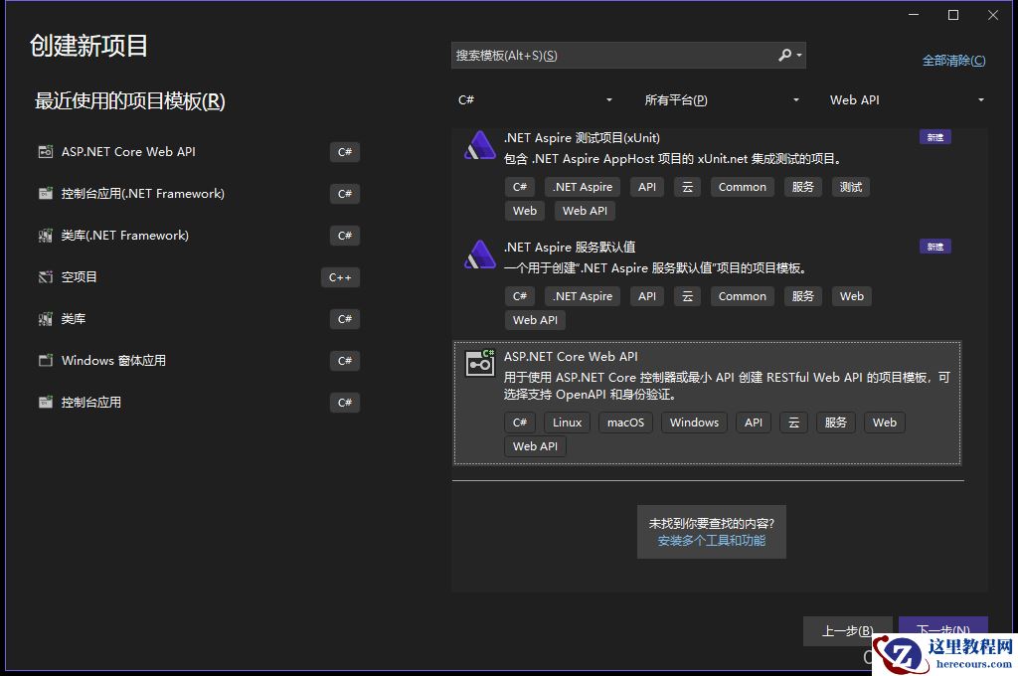This screenshot has width=1018, height=676.
Task: Select the Linux tag on ASP.NET Core Web API
Action: pyautogui.click(x=567, y=422)
